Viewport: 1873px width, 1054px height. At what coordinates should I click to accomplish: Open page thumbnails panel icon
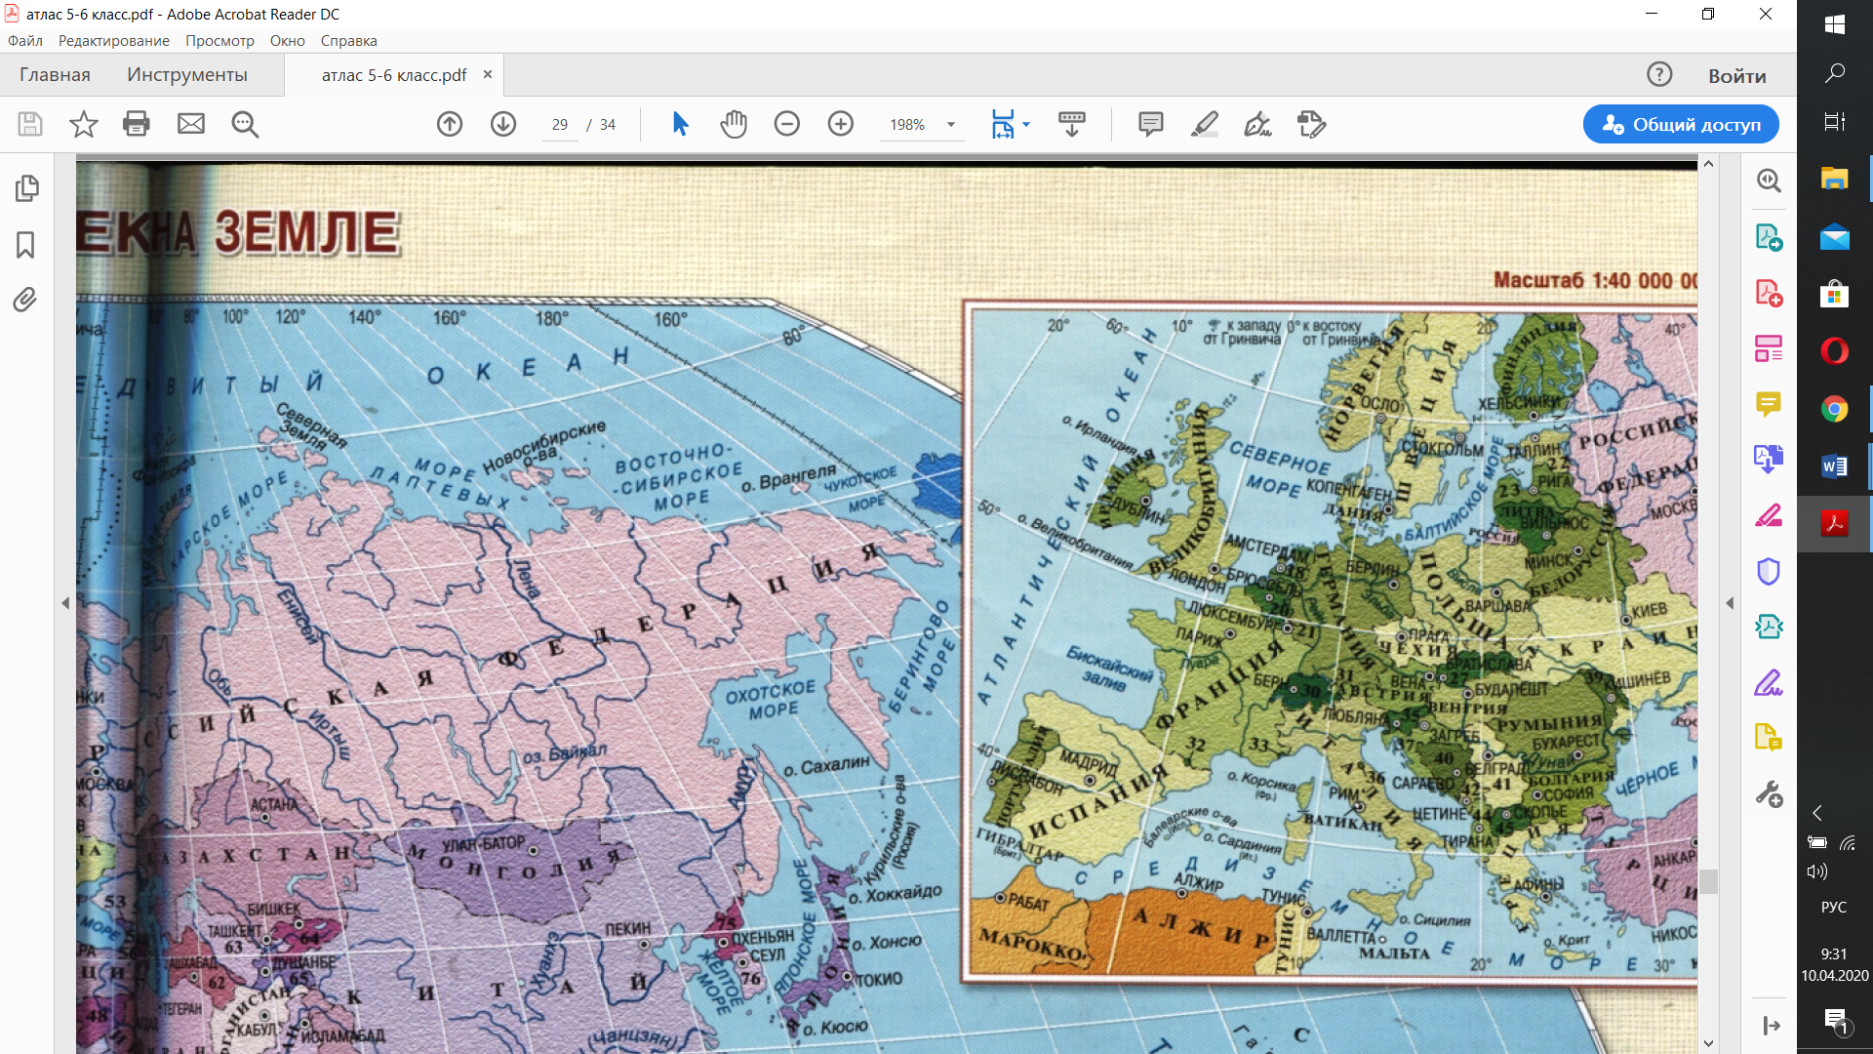click(x=26, y=188)
